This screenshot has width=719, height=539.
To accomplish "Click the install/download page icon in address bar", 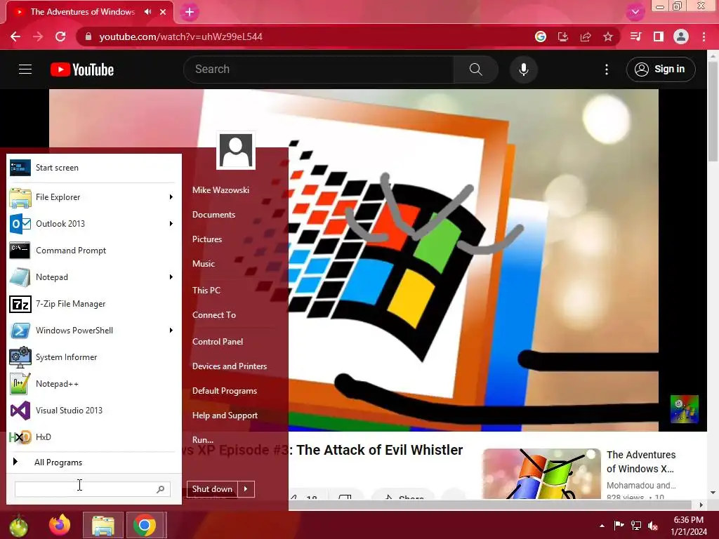I will tap(563, 36).
